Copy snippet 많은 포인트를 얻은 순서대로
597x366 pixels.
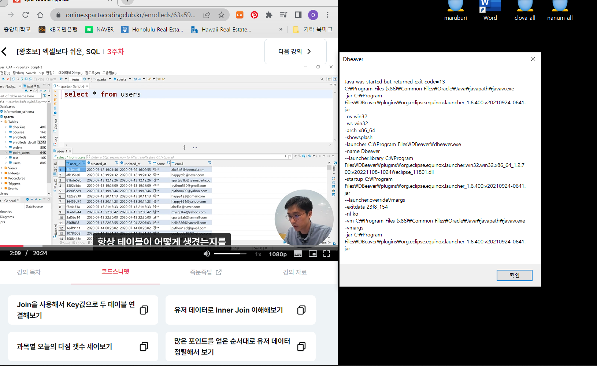click(x=301, y=347)
